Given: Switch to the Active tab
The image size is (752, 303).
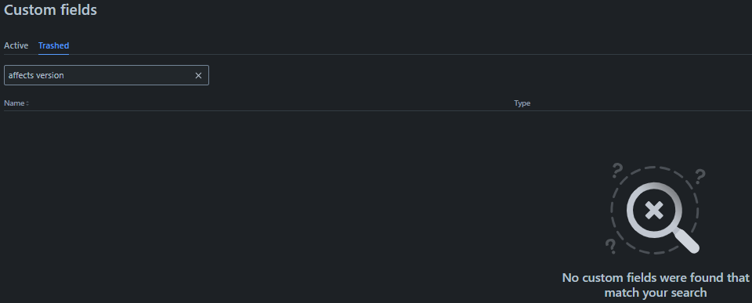Looking at the screenshot, I should coord(16,45).
